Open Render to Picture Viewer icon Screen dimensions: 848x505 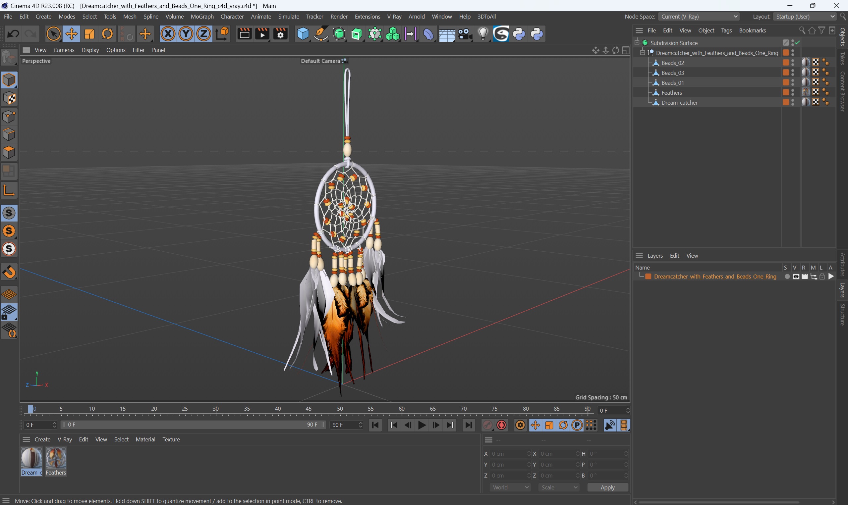(x=262, y=34)
